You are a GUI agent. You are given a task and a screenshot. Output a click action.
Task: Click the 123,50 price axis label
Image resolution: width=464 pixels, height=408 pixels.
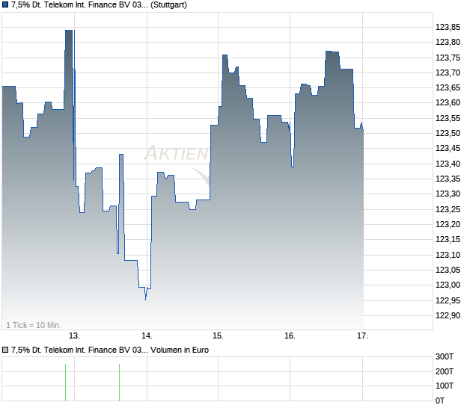click(x=448, y=133)
